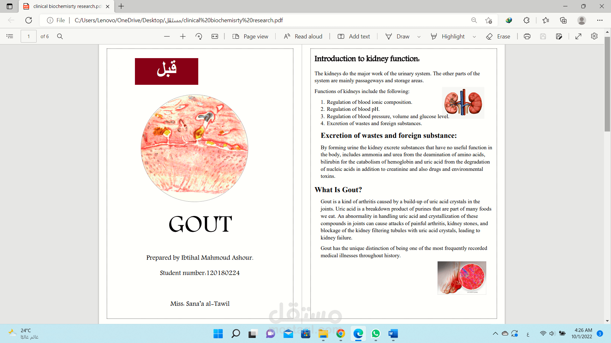Enter full screen mode
This screenshot has height=343, width=611.
point(579,37)
